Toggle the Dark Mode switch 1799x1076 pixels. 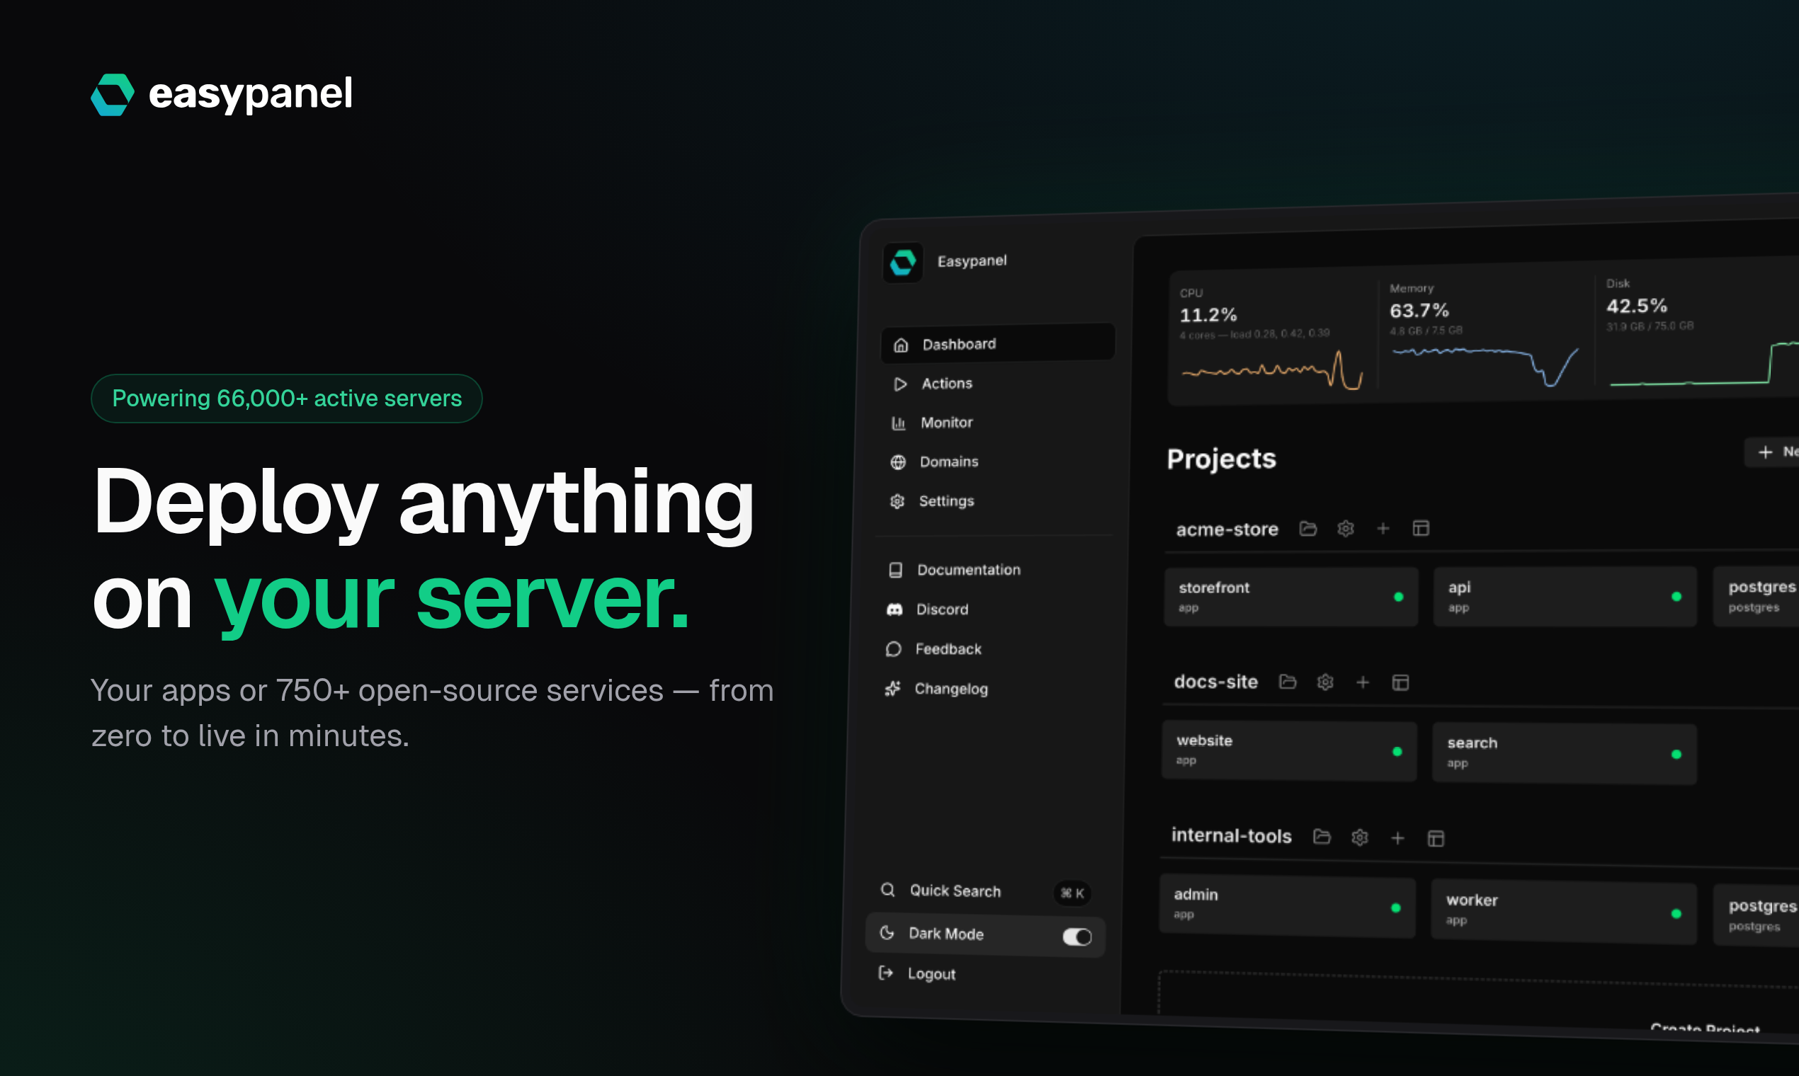click(1077, 937)
